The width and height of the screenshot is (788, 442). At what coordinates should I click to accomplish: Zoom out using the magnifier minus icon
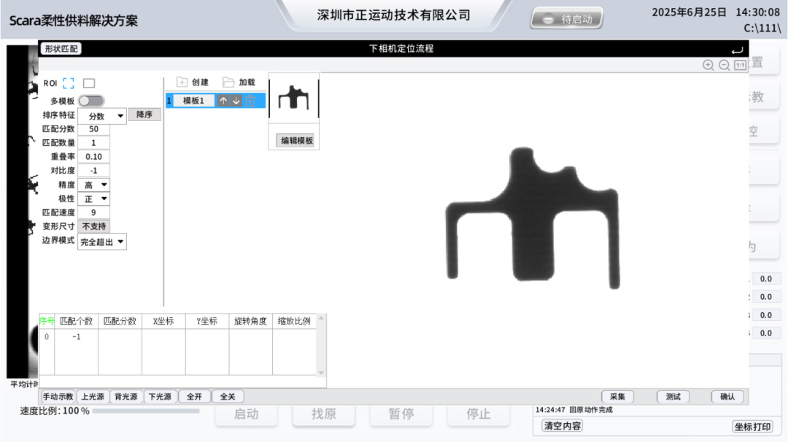point(723,65)
